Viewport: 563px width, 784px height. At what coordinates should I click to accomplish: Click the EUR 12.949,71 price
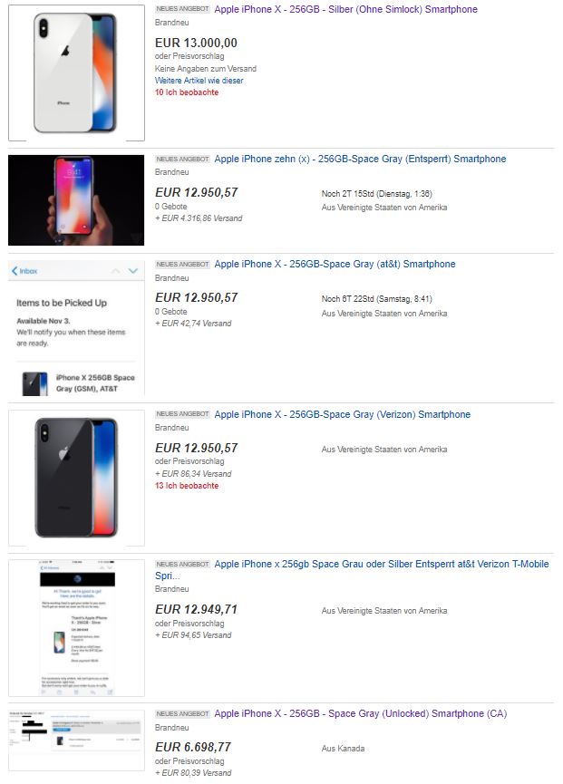(x=196, y=609)
